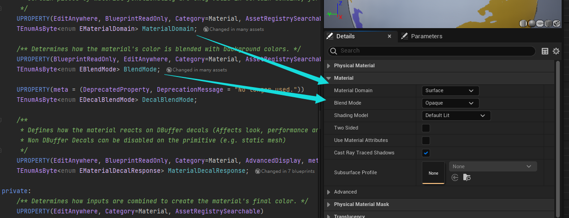
Task: Uncheck Cast Ray Traced Shadows
Action: coord(426,153)
